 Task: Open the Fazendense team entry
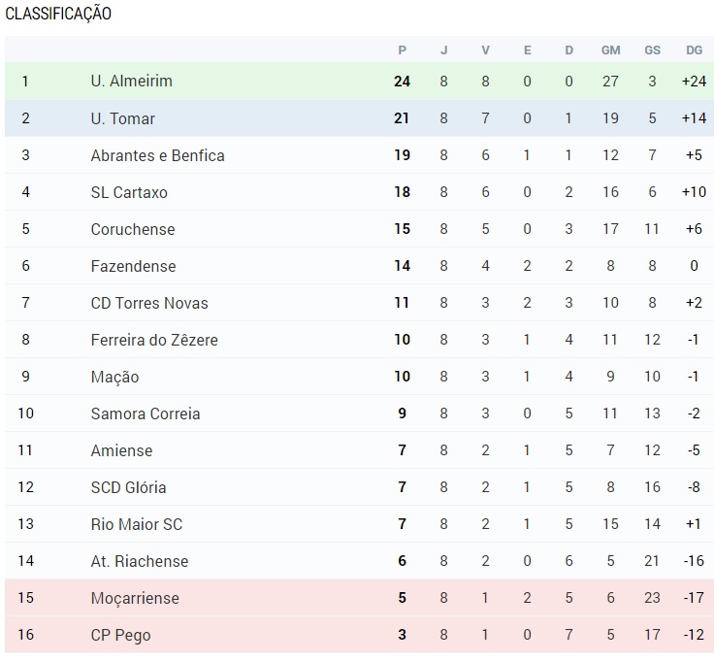pos(133,266)
